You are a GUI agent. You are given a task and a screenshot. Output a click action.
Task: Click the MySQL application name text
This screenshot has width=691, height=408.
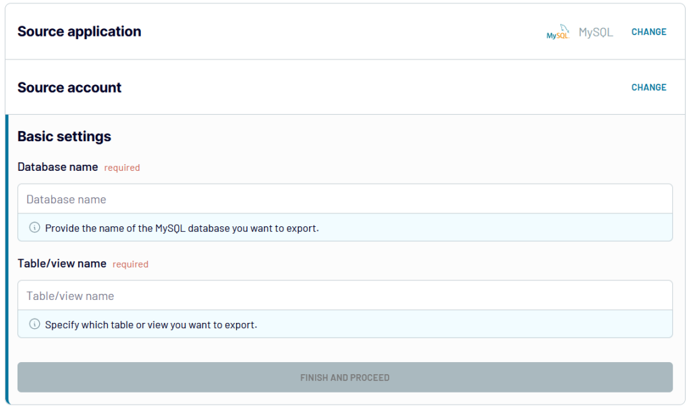596,32
